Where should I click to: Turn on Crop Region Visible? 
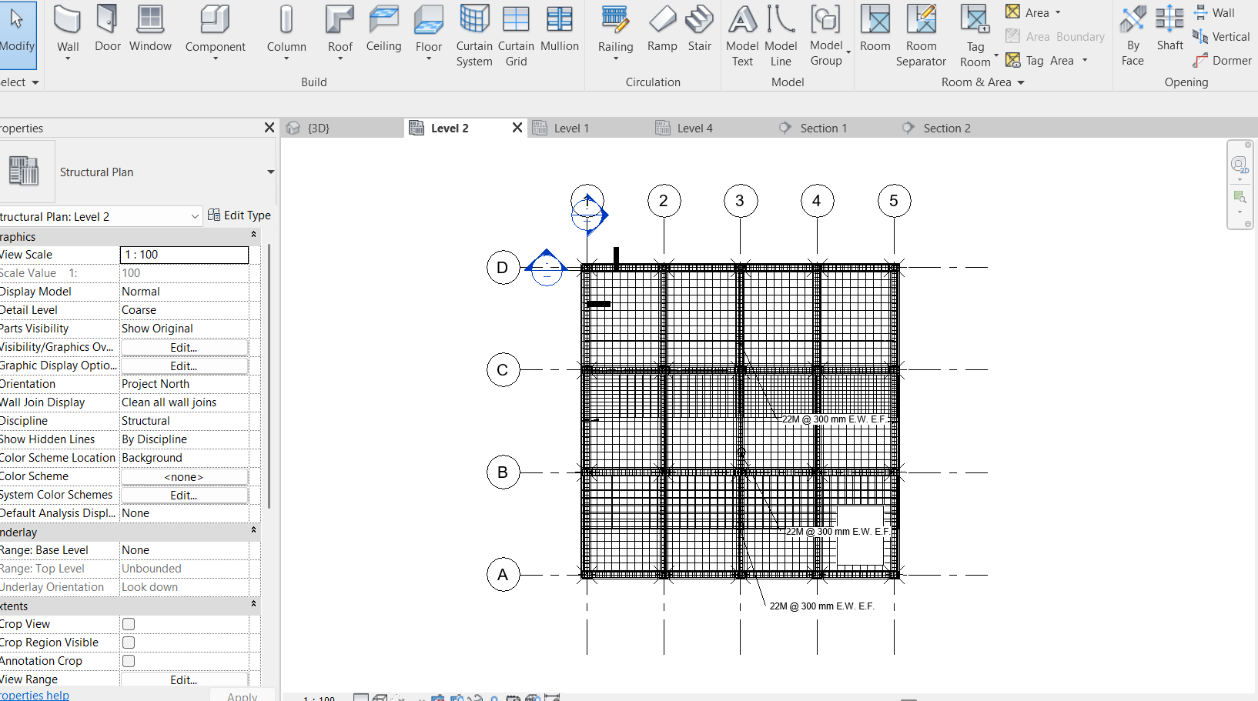128,642
